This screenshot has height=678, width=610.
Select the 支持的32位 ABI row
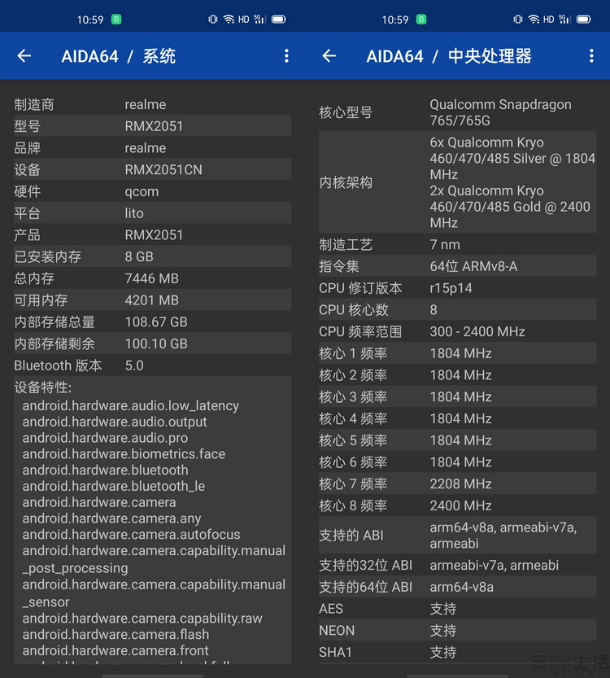point(457,565)
